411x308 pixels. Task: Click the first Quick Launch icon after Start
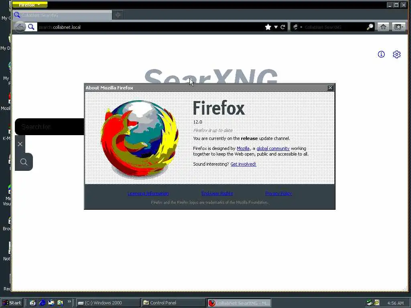pos(33,303)
